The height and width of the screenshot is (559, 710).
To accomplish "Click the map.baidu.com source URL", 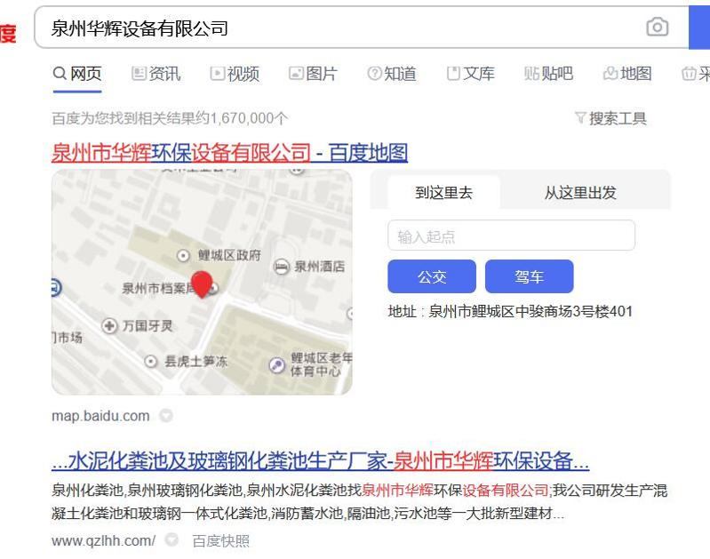I will 100,416.
